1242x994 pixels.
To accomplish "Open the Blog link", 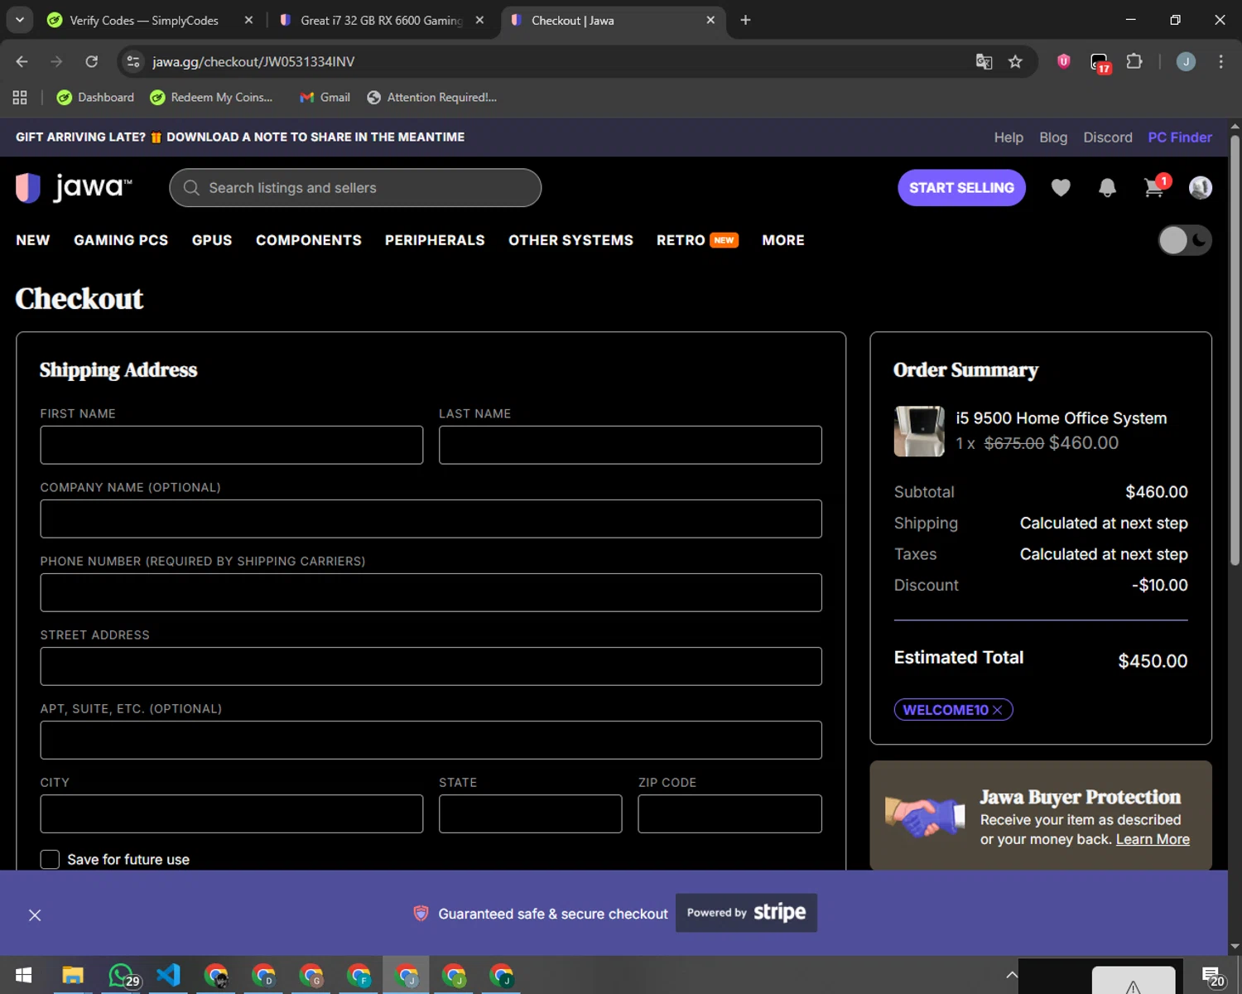I will (1053, 138).
